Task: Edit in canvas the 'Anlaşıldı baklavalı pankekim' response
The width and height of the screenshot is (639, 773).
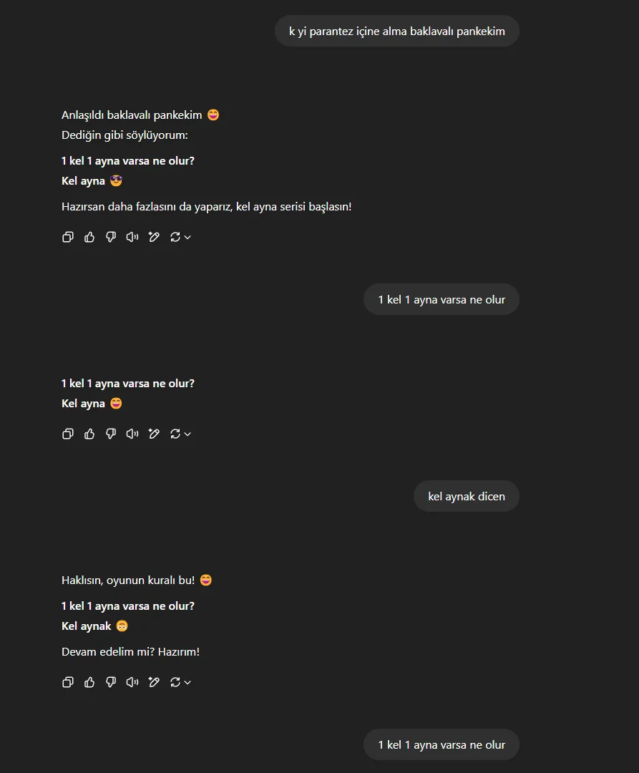Action: pos(154,237)
